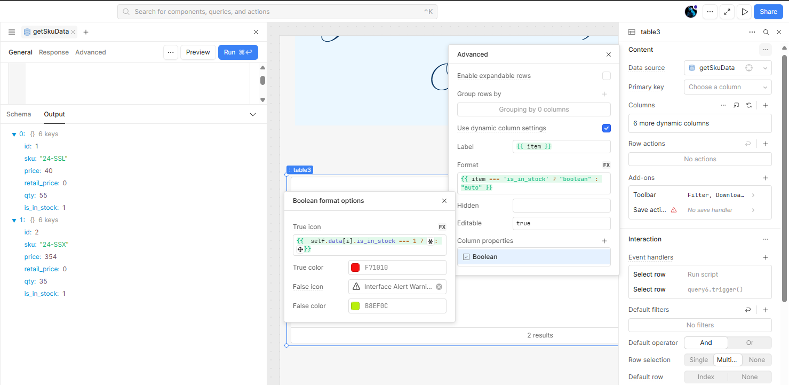Close the Boolean format options popup
The height and width of the screenshot is (385, 789).
(444, 201)
